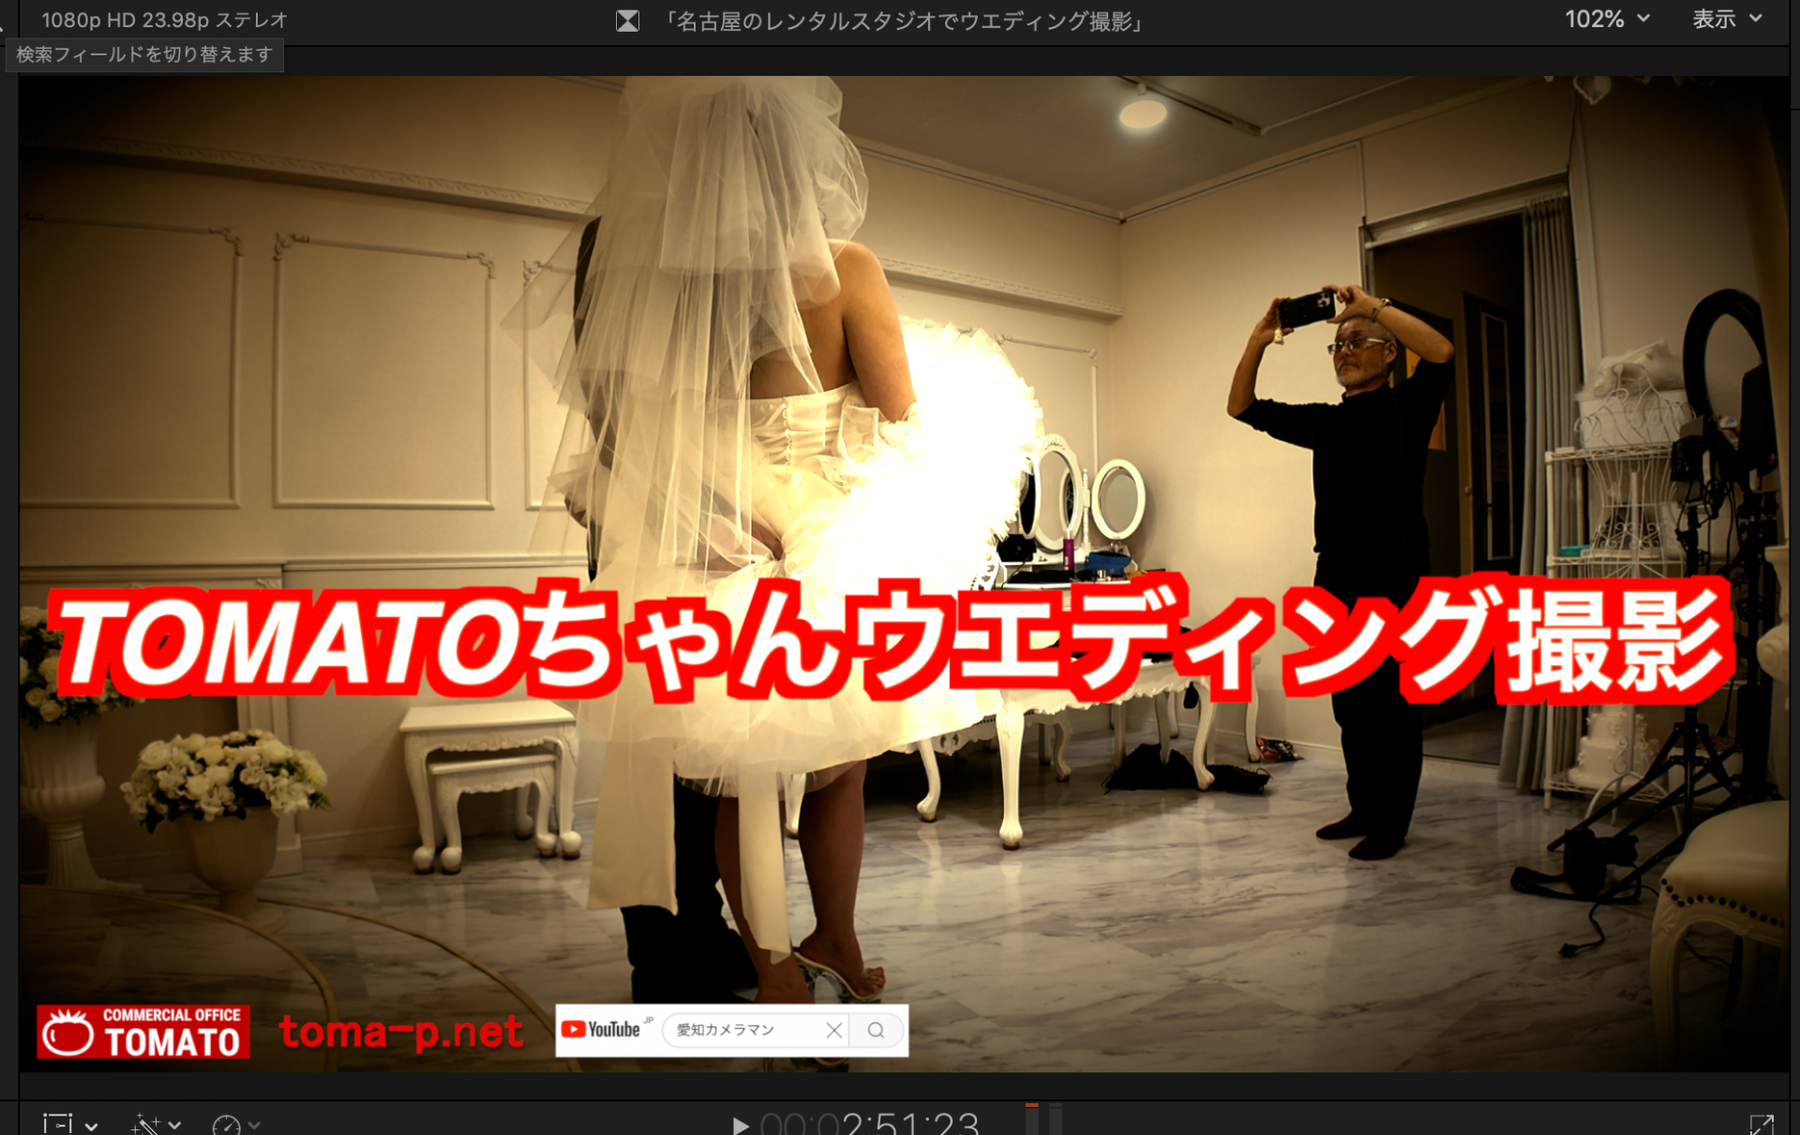Select the red TOMATOちゃんウエディング撮影 title in the viewer
This screenshot has width=1800, height=1135.
[891, 642]
